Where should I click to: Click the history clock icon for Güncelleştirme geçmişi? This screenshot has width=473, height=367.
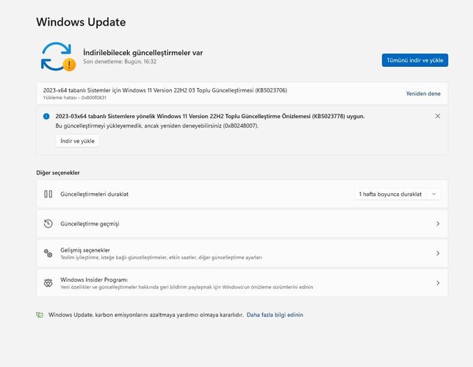tap(48, 224)
